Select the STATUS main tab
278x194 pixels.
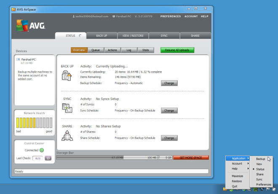pyautogui.click(x=71, y=36)
